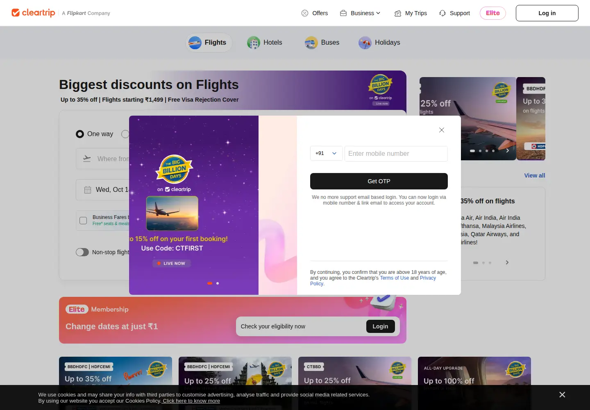Advance the top banner carousel with arrow
590x410 pixels.
tap(508, 150)
